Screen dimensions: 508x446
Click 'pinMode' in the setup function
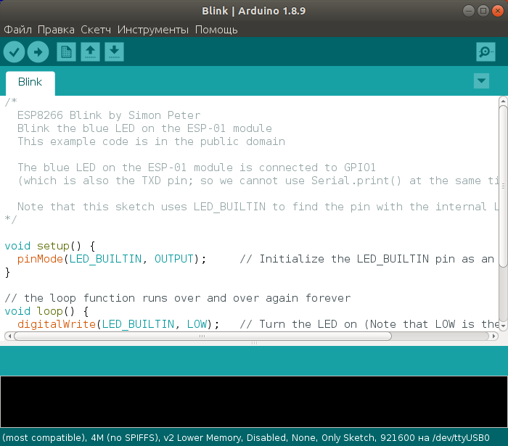point(40,259)
